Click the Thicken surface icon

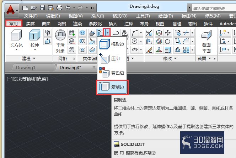pos(92,50)
